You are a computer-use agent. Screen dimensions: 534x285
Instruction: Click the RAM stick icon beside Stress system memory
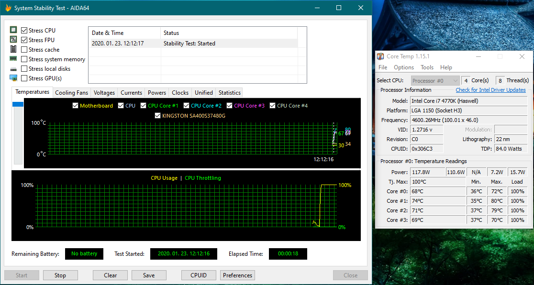pos(13,58)
